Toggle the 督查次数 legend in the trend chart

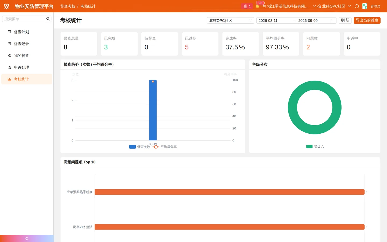click(139, 147)
